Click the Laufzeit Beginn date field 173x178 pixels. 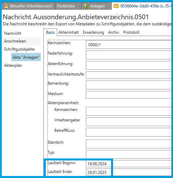point(98,164)
